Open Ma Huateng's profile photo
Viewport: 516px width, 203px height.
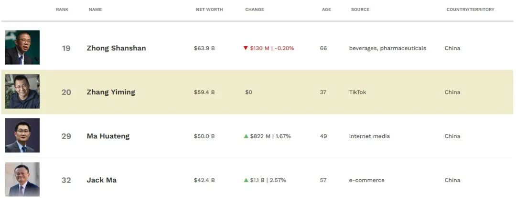pos(22,135)
